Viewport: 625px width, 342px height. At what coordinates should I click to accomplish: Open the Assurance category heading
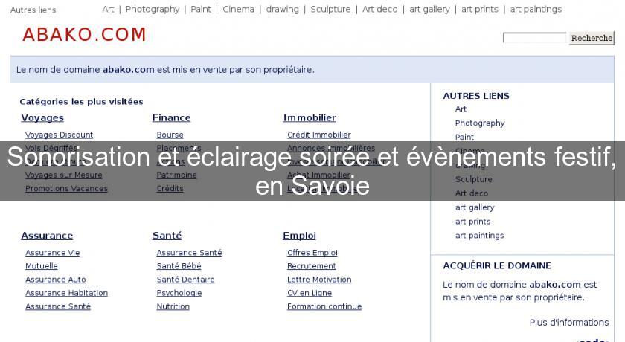pos(47,236)
